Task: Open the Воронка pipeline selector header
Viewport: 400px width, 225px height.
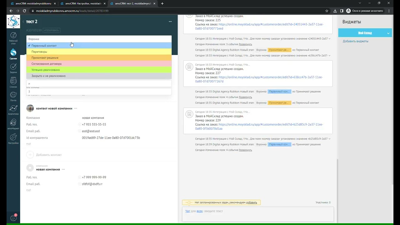Action: (x=99, y=39)
